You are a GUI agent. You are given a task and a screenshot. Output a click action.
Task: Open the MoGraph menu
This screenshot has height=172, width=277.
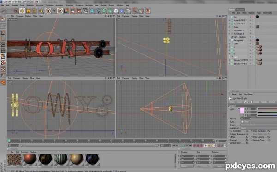(x=89, y=5)
